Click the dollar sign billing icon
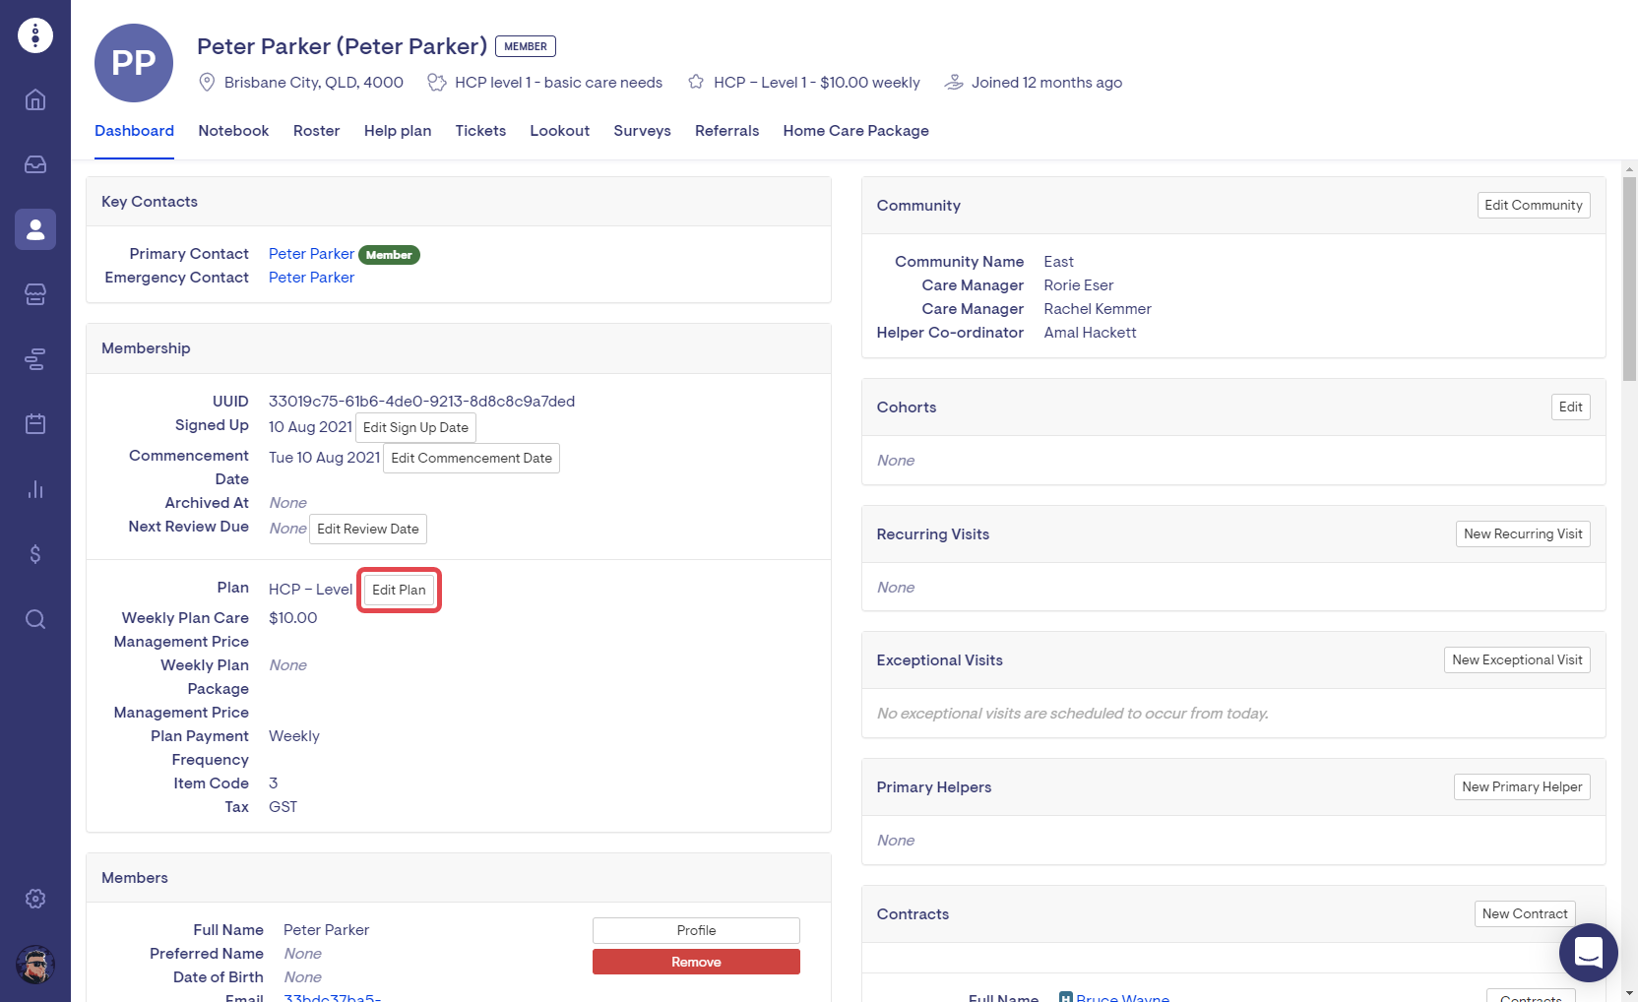Viewport: 1638px width, 1002px height. [x=35, y=554]
